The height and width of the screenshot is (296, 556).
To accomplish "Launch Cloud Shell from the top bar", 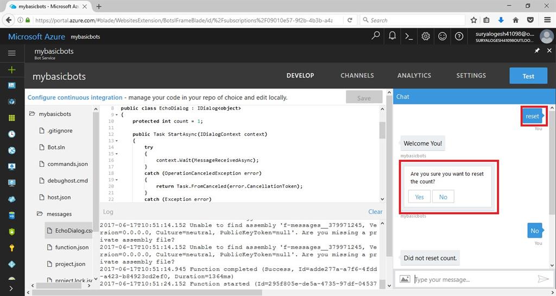I will pyautogui.click(x=409, y=36).
